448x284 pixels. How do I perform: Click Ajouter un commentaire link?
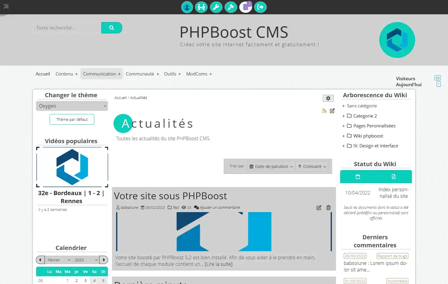(x=220, y=208)
